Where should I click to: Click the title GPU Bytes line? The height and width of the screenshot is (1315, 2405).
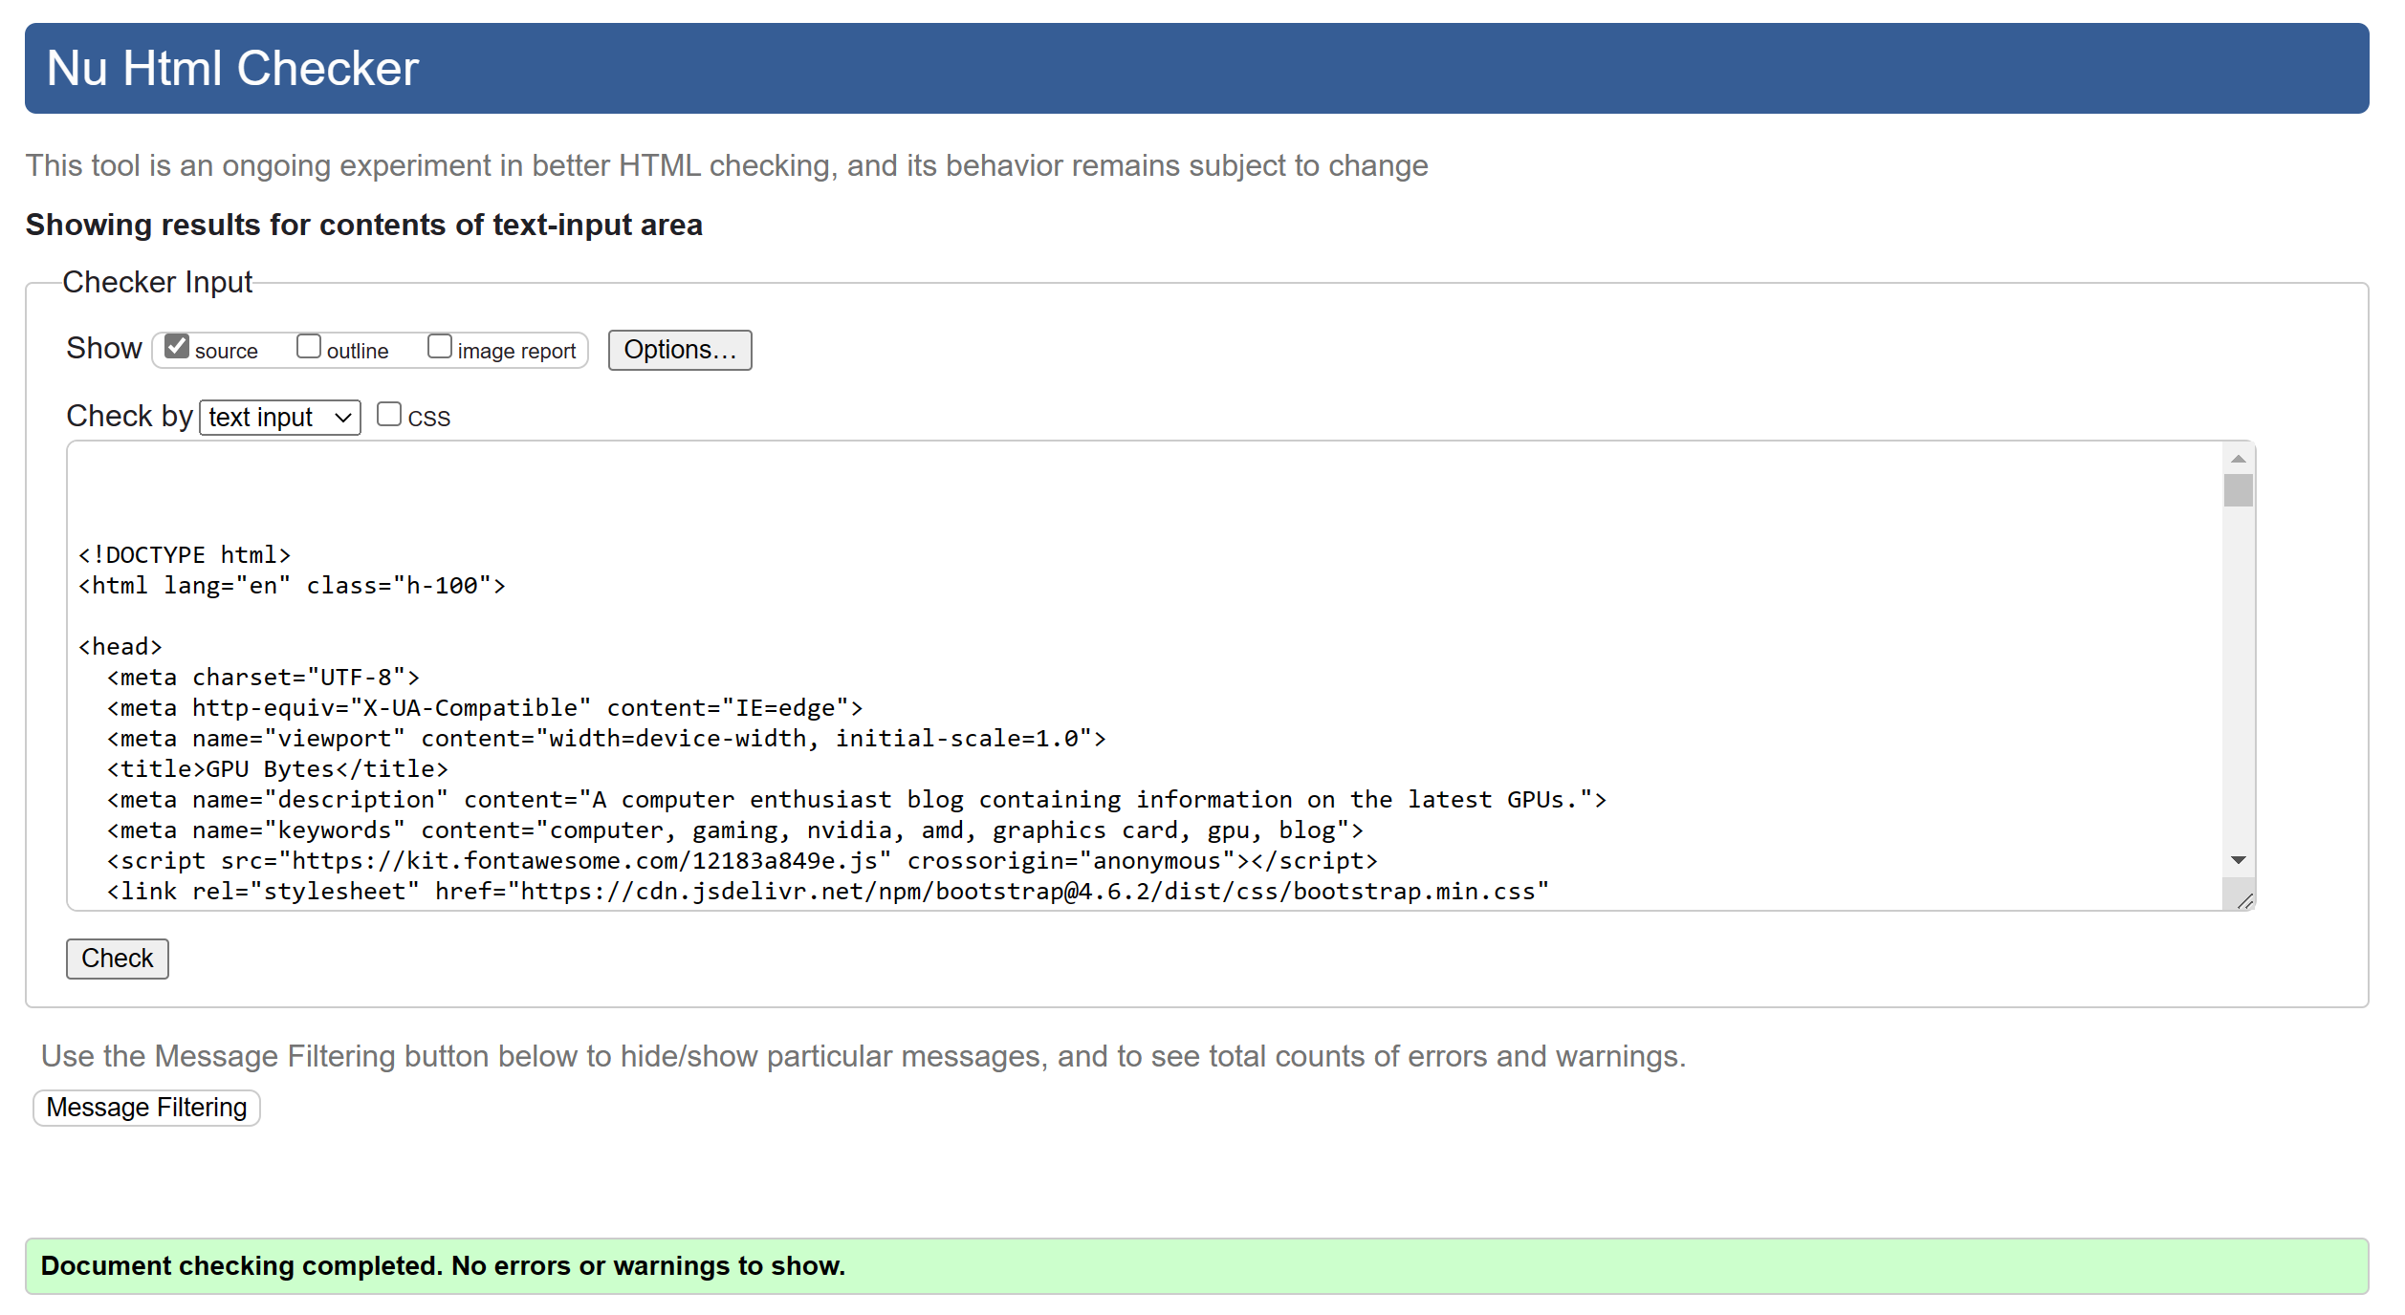click(x=277, y=769)
